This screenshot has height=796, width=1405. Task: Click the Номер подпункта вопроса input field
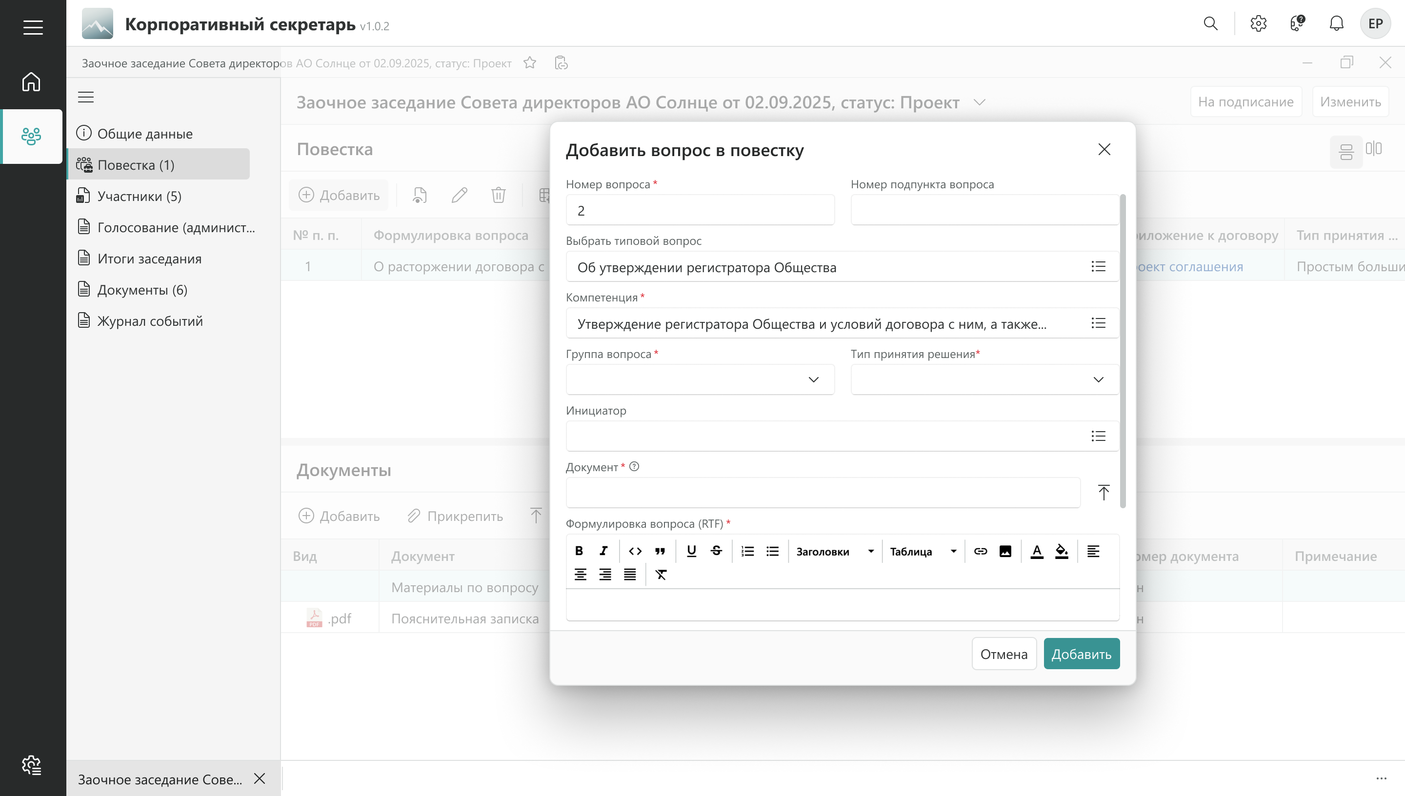point(984,210)
